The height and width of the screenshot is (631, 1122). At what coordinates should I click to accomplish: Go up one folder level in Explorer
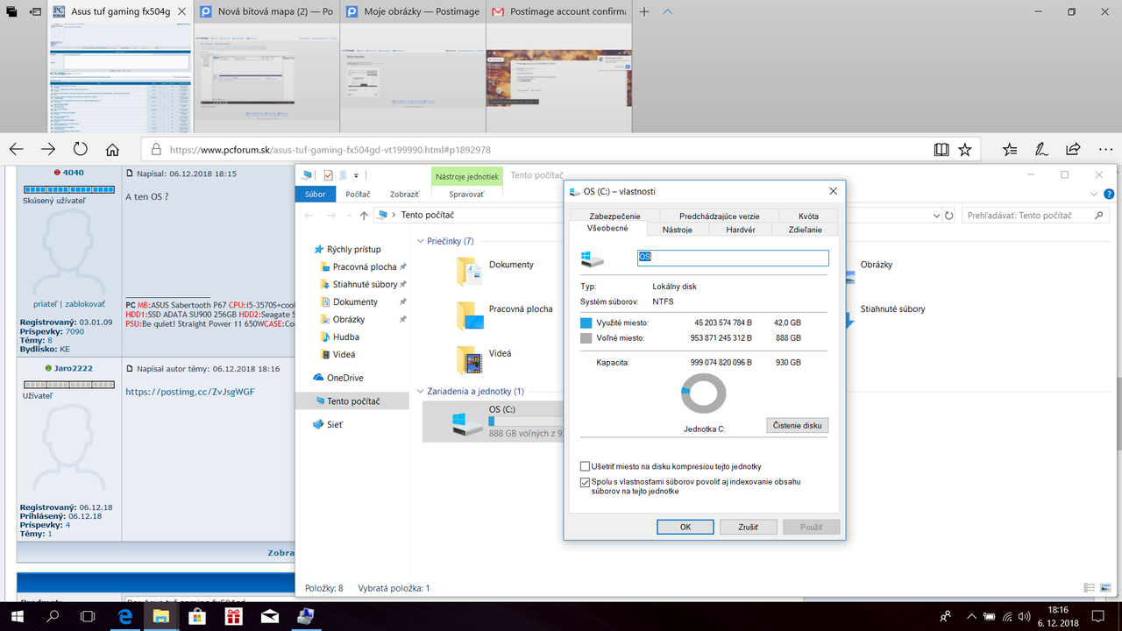pos(364,215)
